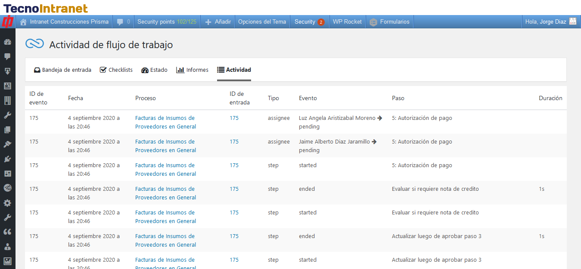The width and height of the screenshot is (581, 269).
Task: Open the Hola, Jorge Diaz account menu
Action: point(550,22)
